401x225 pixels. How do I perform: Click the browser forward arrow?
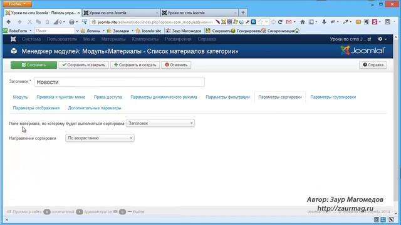tap(19, 22)
